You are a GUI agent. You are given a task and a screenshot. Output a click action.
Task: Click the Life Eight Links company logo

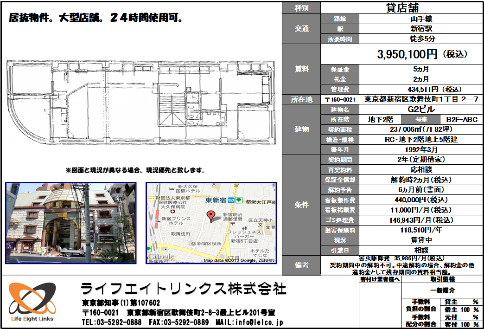(x=32, y=302)
